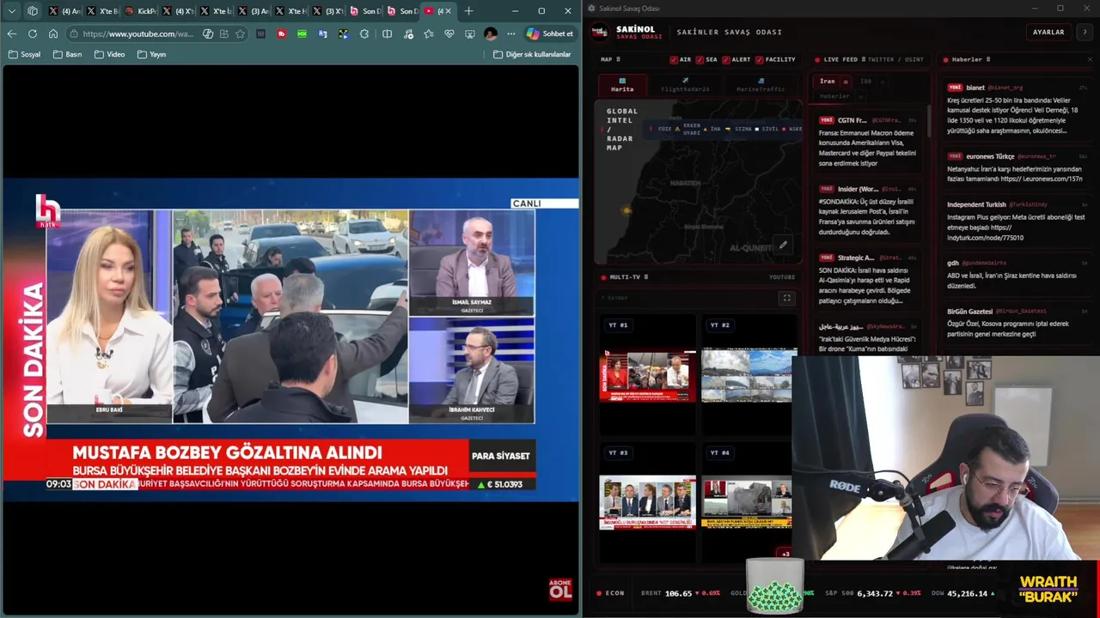Screen dimensions: 1100x618
Task: Go to the browser home page
Action: point(53,33)
